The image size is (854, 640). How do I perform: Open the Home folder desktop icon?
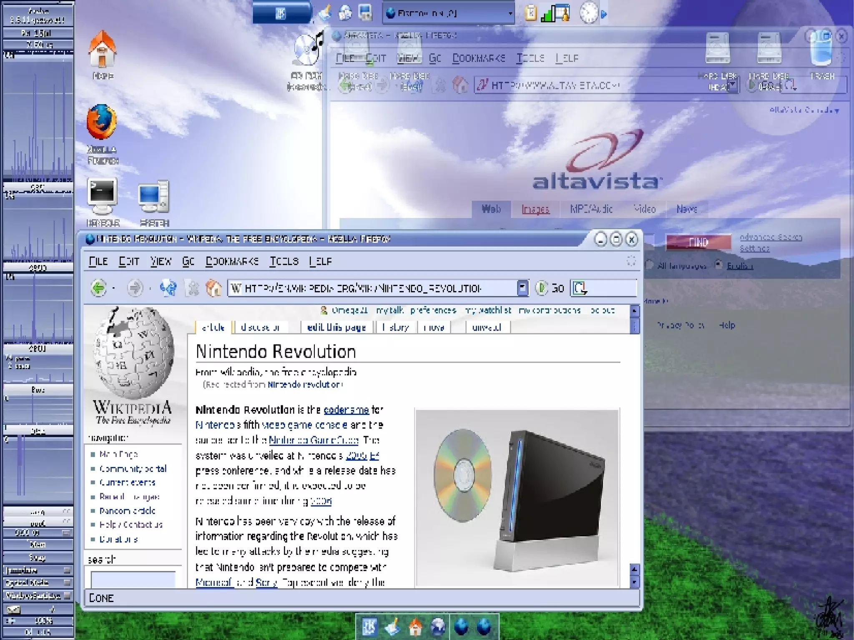(x=102, y=50)
